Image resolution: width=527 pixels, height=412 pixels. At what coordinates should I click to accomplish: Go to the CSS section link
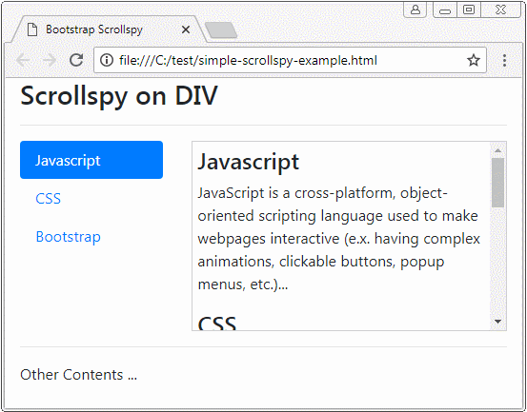pos(48,199)
